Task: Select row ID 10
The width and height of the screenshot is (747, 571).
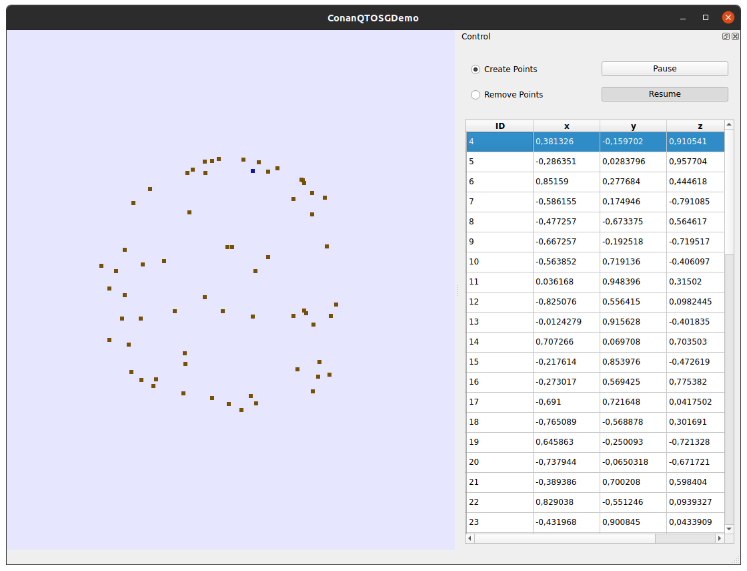Action: 500,262
